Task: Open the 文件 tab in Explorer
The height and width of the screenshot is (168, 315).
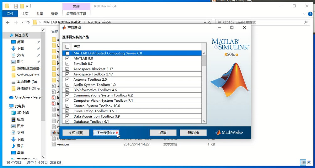Action: point(10,14)
